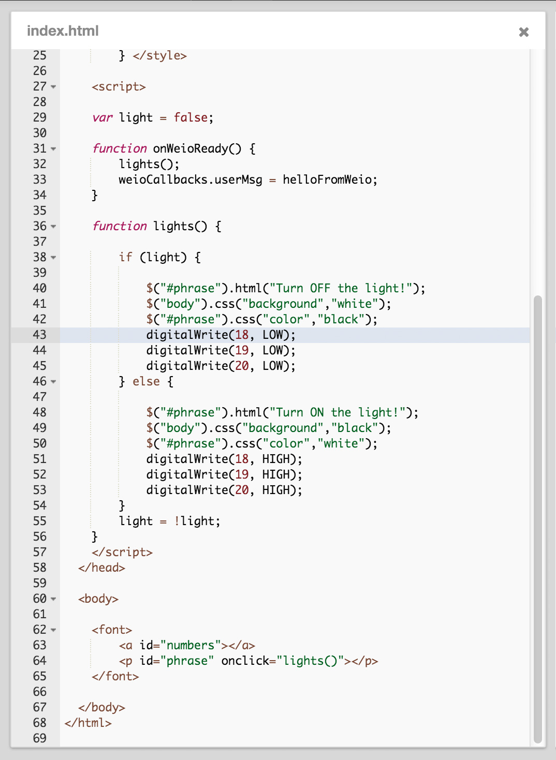Fold the onWeioReady function at line 31
The height and width of the screenshot is (760, 556).
(x=53, y=149)
